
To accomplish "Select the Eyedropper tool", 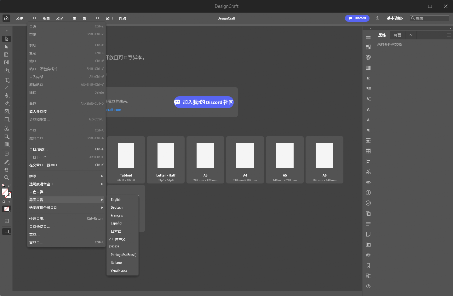I will click(7, 162).
